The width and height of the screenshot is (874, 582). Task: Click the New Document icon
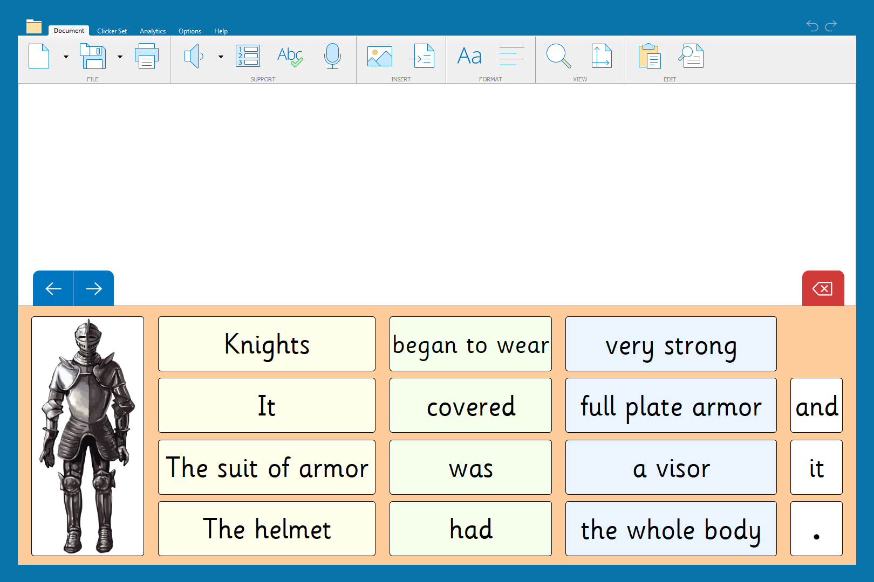click(x=39, y=56)
